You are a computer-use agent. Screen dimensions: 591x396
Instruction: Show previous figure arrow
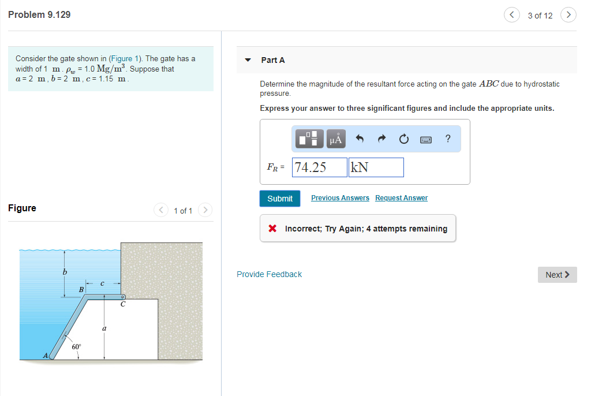[161, 210]
